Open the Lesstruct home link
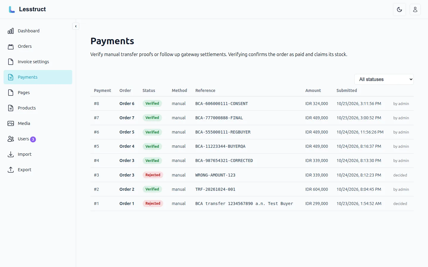This screenshot has height=267, width=428. 27,9
